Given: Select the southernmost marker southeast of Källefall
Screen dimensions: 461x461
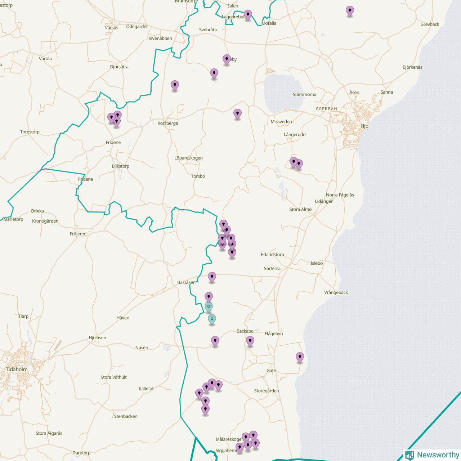Looking at the screenshot, I should point(205,409).
